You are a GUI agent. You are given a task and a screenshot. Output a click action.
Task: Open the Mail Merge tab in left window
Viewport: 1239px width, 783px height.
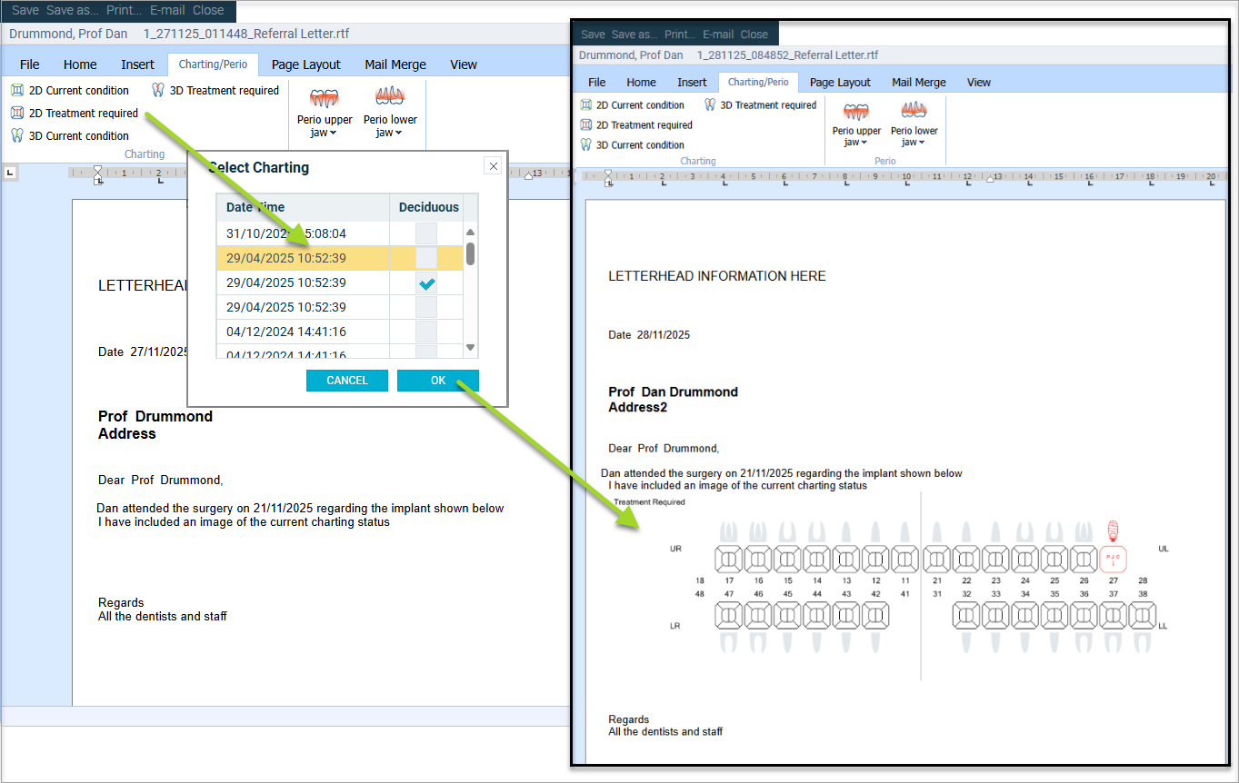click(395, 64)
